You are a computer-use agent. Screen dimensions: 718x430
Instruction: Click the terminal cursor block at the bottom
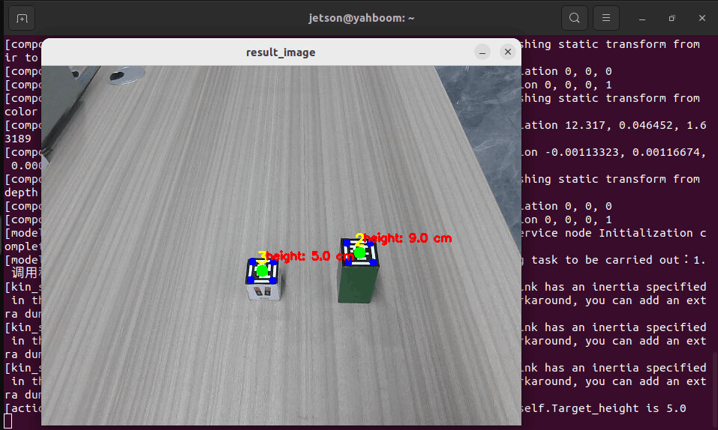[x=8, y=421]
